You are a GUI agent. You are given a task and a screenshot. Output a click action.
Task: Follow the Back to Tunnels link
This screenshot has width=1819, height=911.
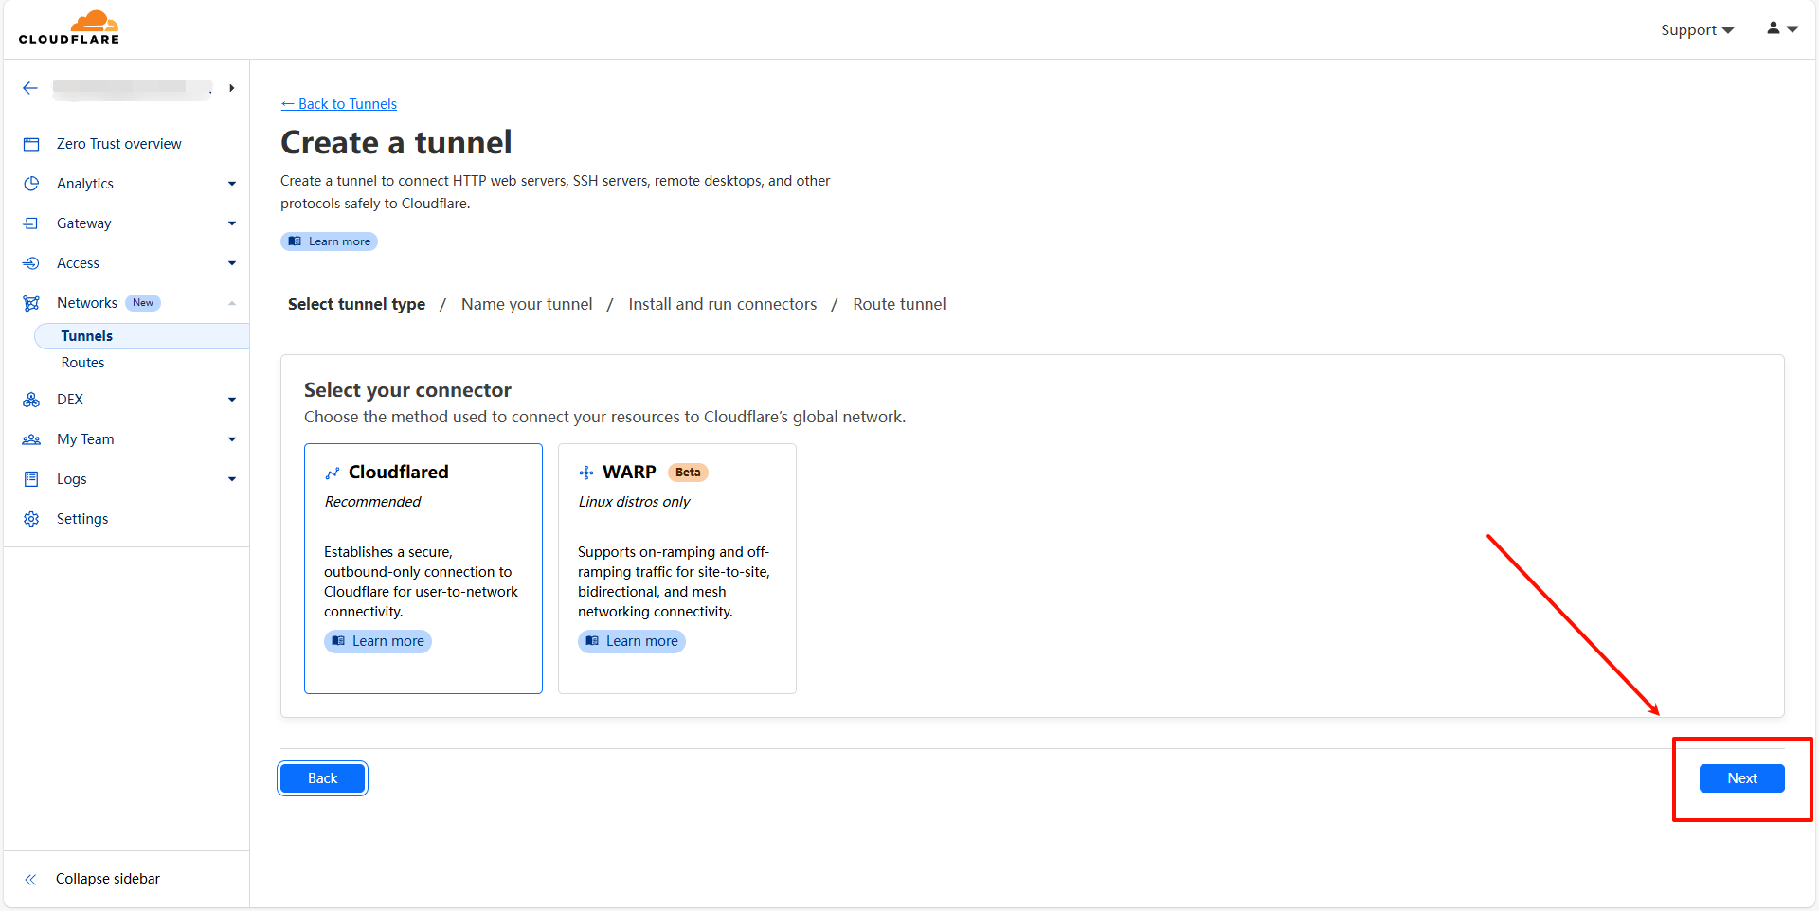coord(339,104)
